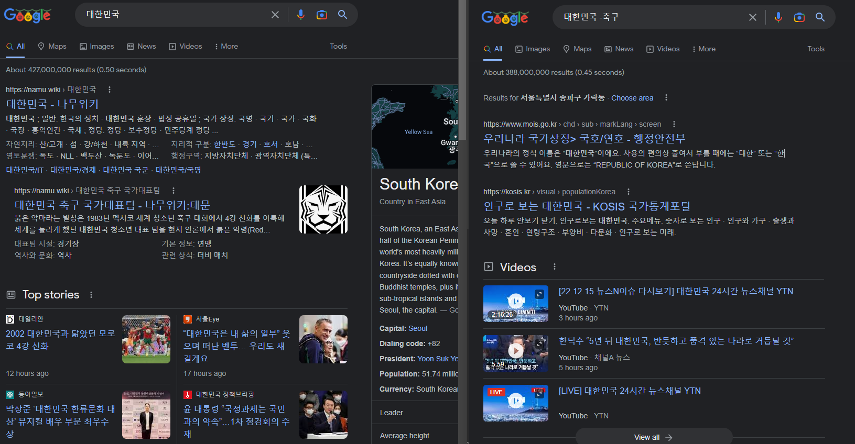
Task: Click the South Korea map image
Action: click(415, 126)
